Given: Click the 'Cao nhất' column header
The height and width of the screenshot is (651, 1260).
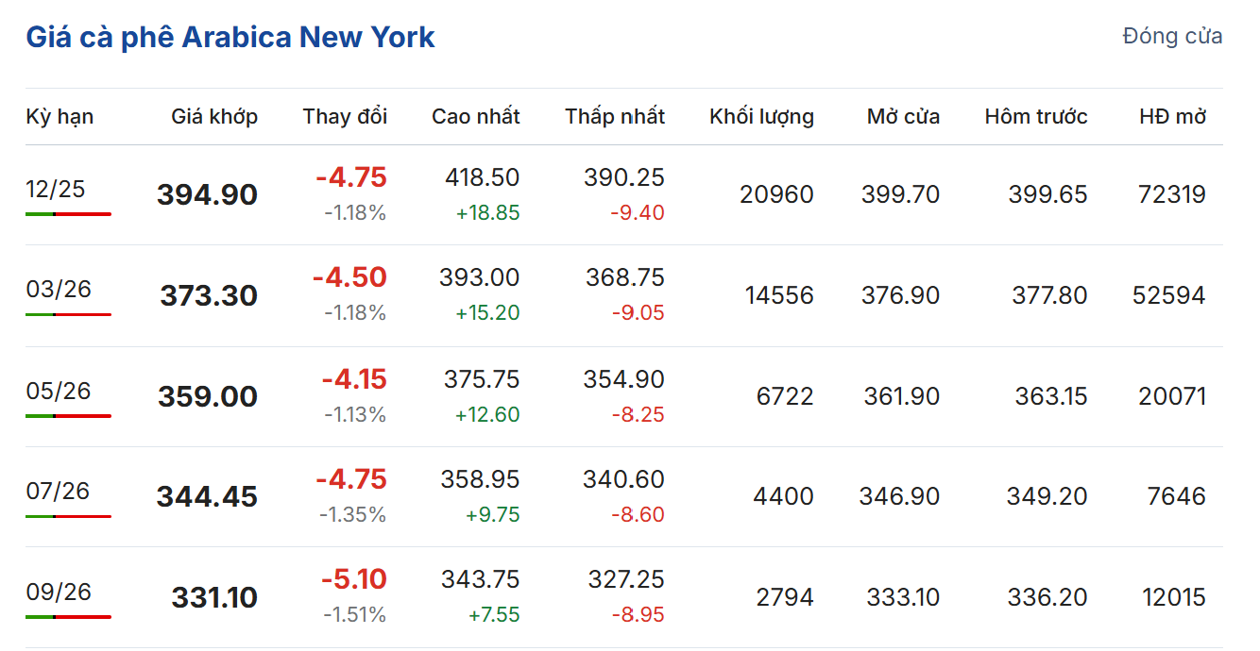Looking at the screenshot, I should tap(476, 117).
